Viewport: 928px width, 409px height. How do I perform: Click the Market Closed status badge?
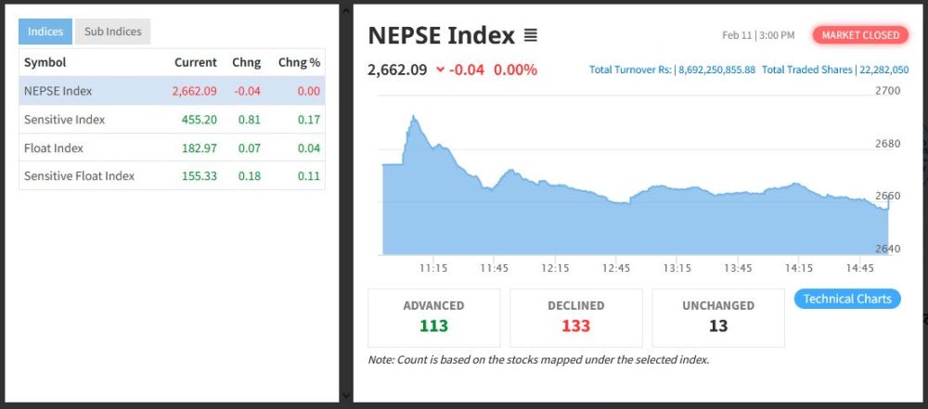[860, 35]
